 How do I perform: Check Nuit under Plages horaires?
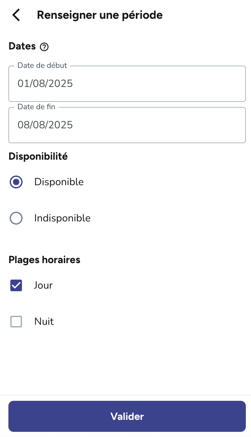click(16, 322)
